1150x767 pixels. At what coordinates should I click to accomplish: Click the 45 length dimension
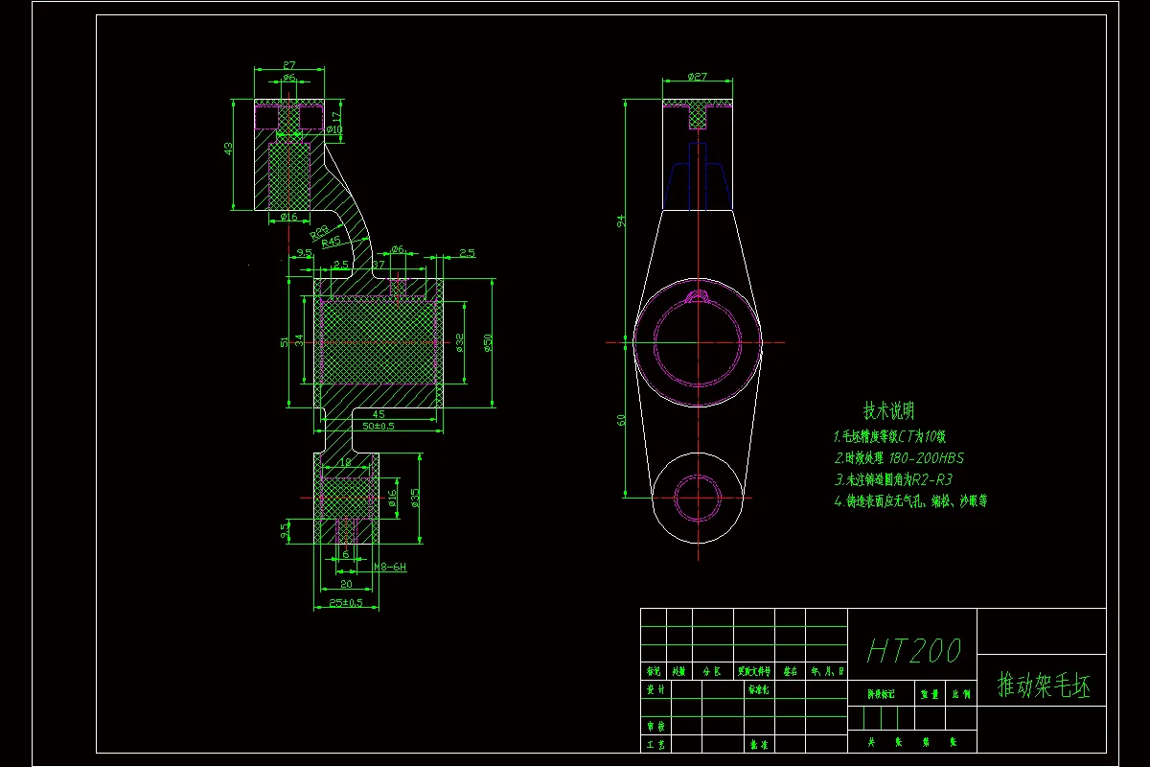(378, 414)
